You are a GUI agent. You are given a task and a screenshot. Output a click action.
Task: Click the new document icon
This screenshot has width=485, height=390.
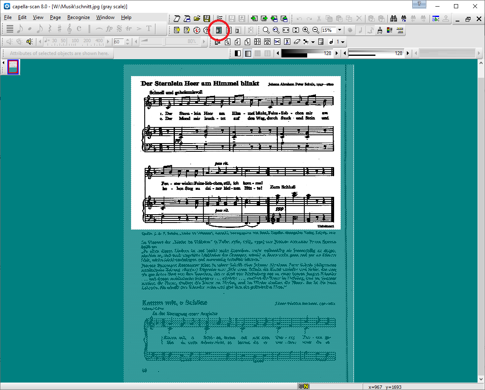(177, 19)
